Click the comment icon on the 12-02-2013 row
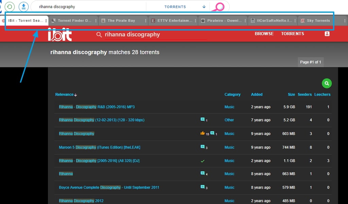 point(203,119)
